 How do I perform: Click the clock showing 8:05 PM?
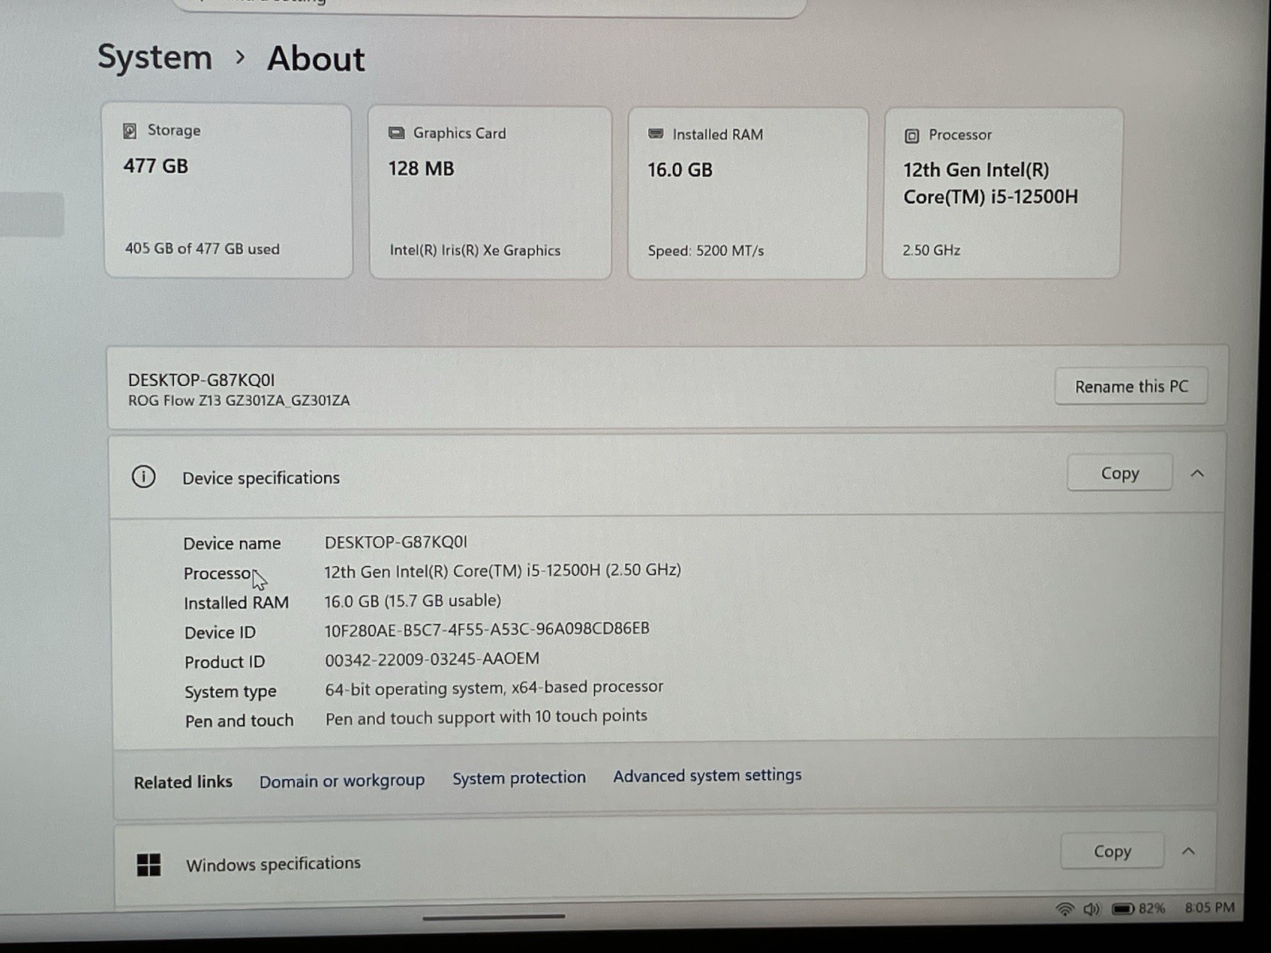(1209, 908)
